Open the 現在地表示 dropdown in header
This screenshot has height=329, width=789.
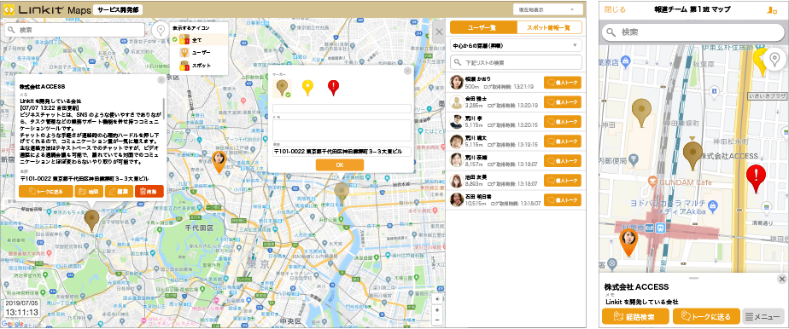547,9
